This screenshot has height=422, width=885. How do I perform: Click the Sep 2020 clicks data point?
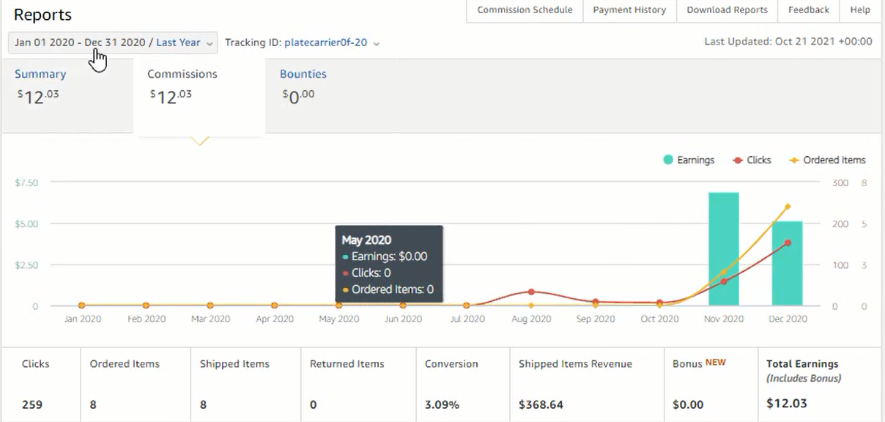(x=596, y=301)
